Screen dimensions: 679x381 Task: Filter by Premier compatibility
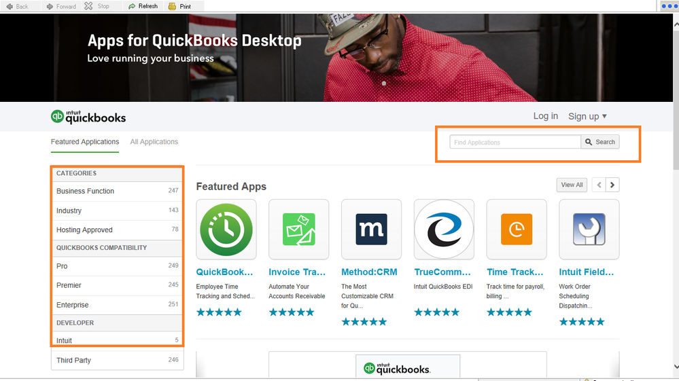tap(118, 285)
